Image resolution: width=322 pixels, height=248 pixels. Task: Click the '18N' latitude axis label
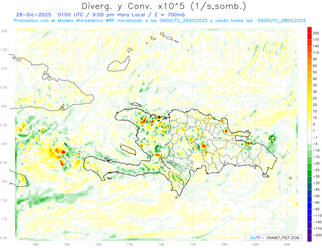pyautogui.click(x=4, y=181)
